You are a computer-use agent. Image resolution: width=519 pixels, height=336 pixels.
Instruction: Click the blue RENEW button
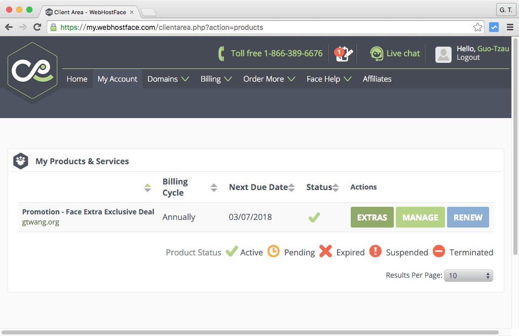point(468,217)
